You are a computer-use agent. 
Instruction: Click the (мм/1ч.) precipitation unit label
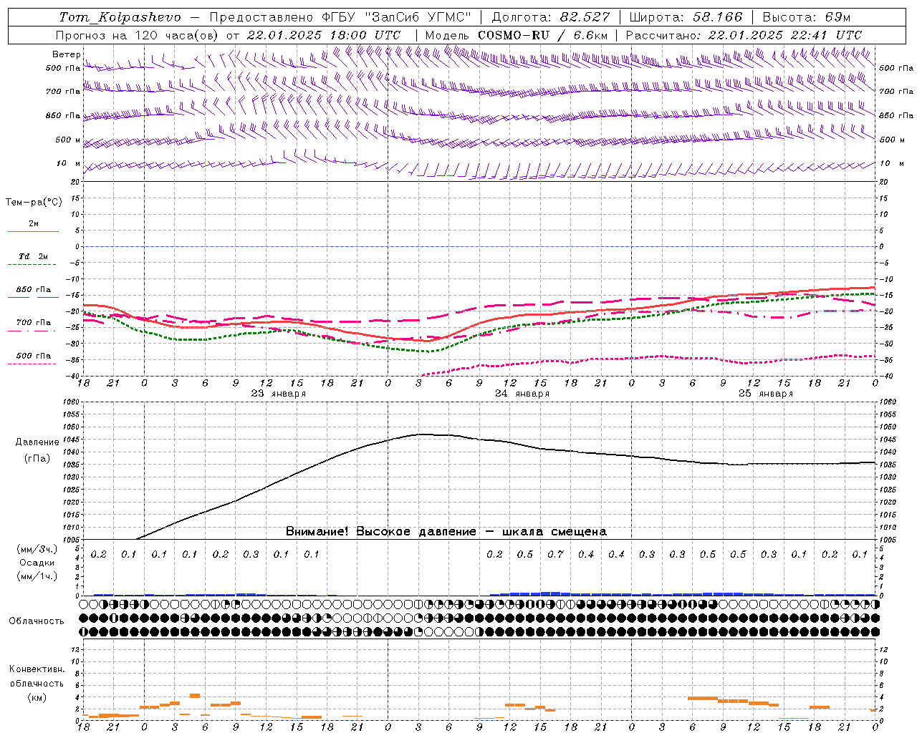coord(37,576)
